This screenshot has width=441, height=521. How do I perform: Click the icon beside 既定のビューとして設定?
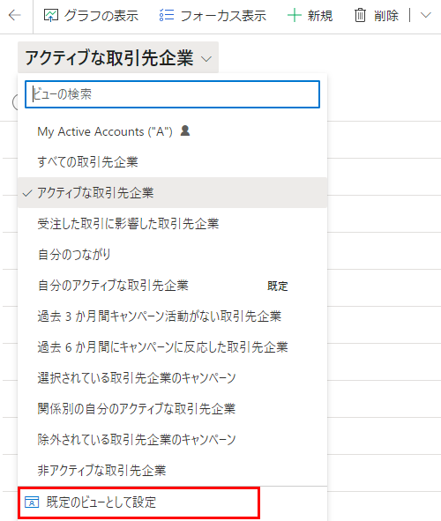coord(32,502)
